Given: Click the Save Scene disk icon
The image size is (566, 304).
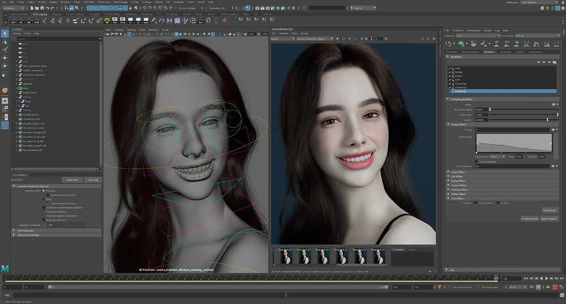Looking at the screenshot, I should pyautogui.click(x=42, y=7).
